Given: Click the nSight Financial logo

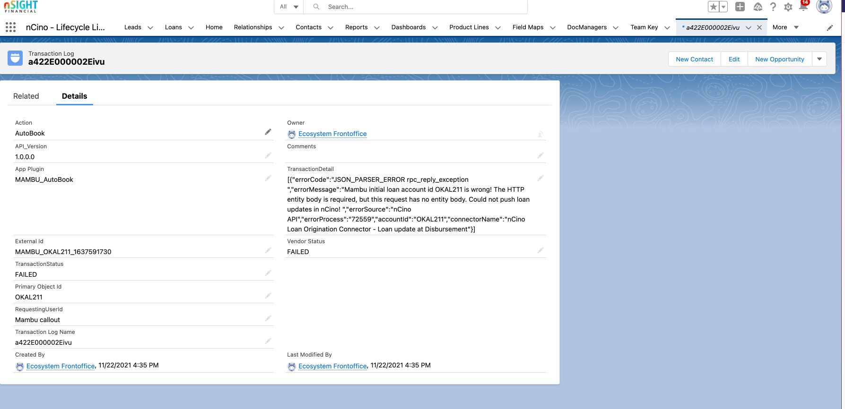Looking at the screenshot, I should click(x=21, y=7).
